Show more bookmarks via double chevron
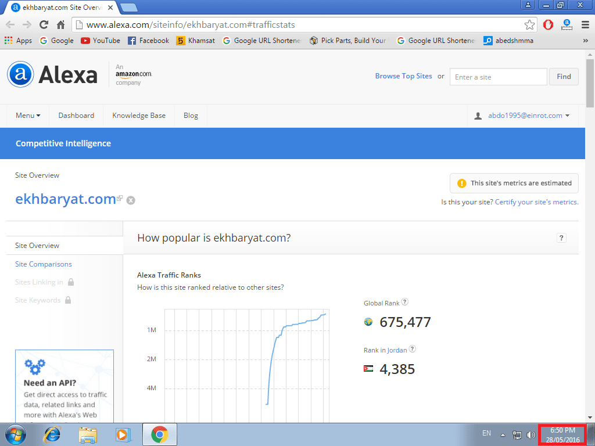The width and height of the screenshot is (595, 446). point(586,41)
